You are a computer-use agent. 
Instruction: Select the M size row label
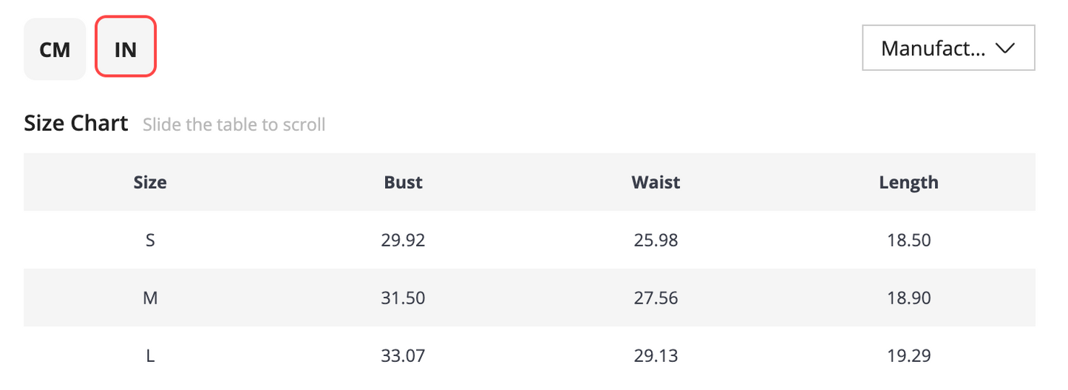(x=150, y=298)
